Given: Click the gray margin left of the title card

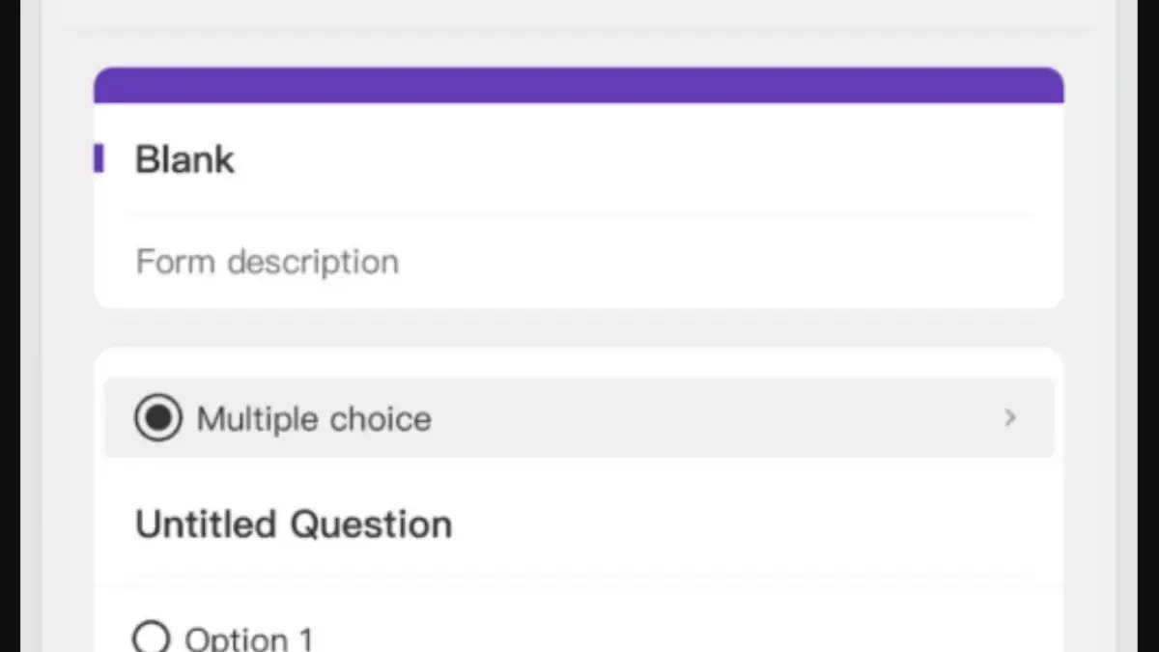Looking at the screenshot, I should [x=68, y=193].
